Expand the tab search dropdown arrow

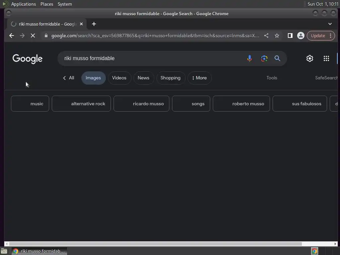[x=330, y=24]
